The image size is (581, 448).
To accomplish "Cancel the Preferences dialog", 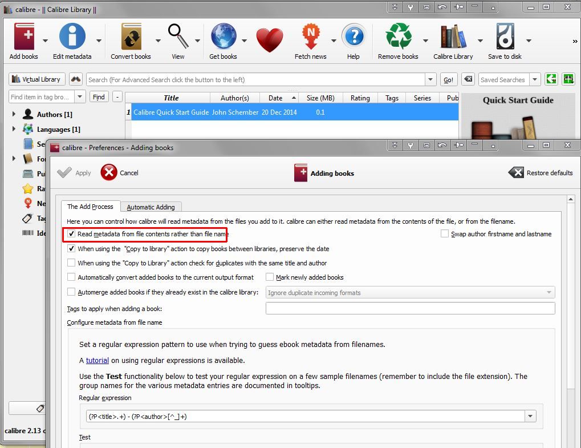I will 119,172.
